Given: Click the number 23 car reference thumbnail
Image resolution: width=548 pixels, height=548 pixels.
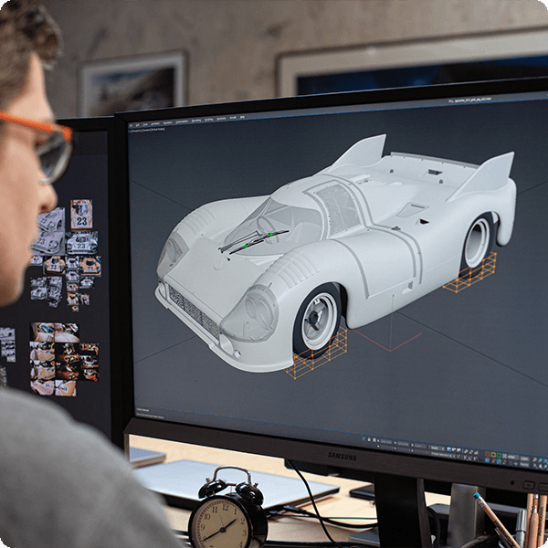Looking at the screenshot, I should (x=80, y=213).
